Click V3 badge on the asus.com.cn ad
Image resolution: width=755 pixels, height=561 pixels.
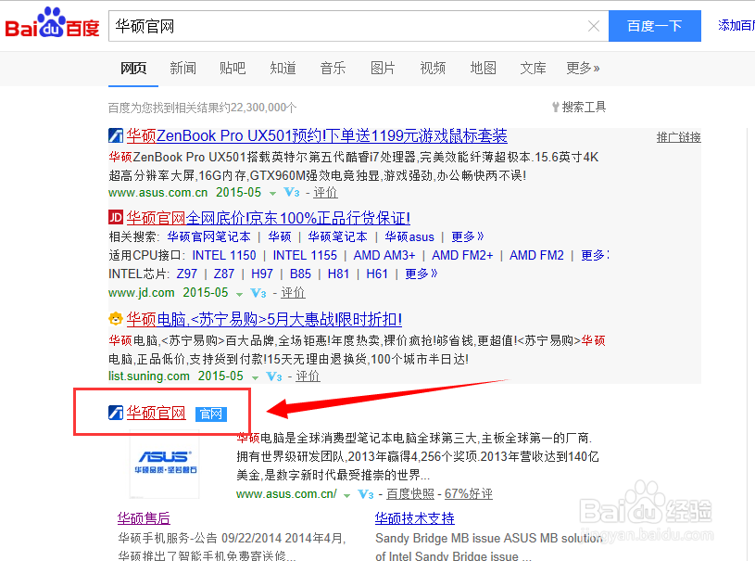pos(292,193)
